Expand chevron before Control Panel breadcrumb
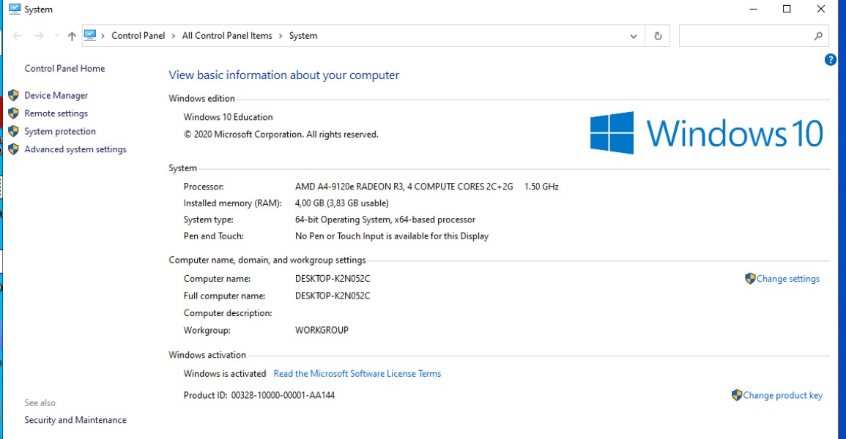Image resolution: width=846 pixels, height=439 pixels. [103, 36]
